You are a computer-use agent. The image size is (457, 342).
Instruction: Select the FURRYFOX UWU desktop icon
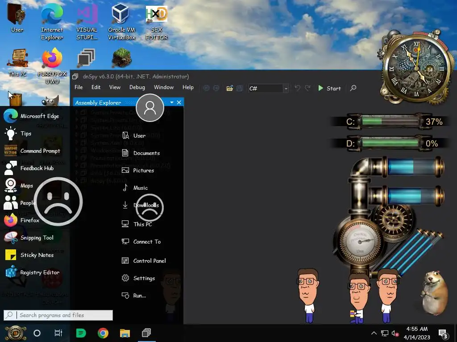point(52,66)
